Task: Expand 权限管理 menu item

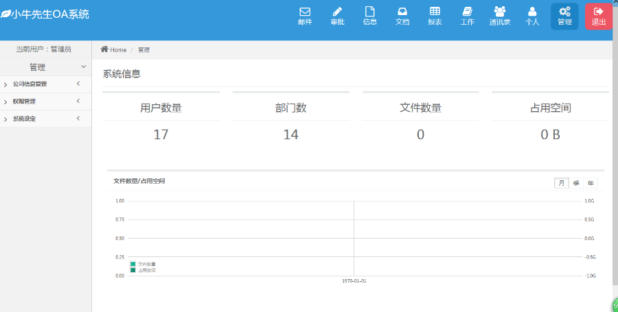Action: (x=46, y=101)
